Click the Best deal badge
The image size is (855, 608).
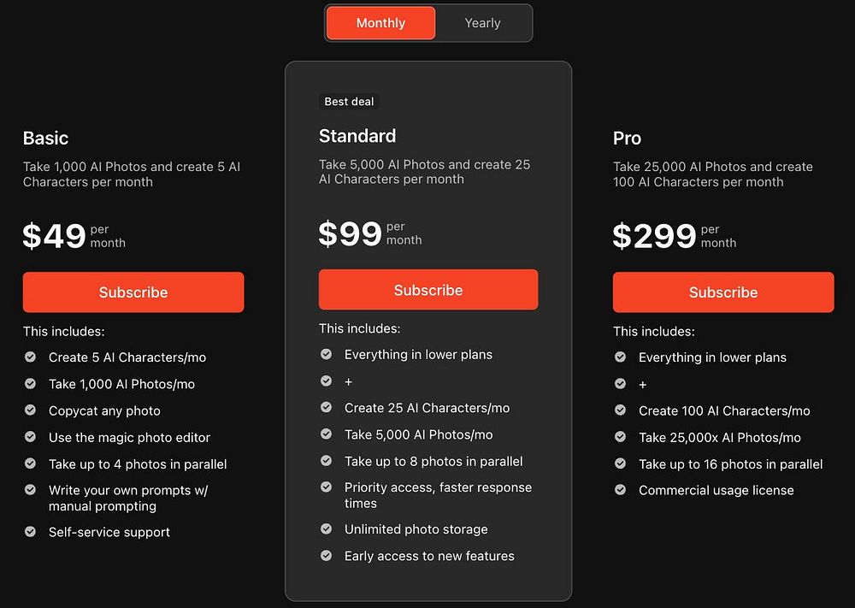coord(349,102)
